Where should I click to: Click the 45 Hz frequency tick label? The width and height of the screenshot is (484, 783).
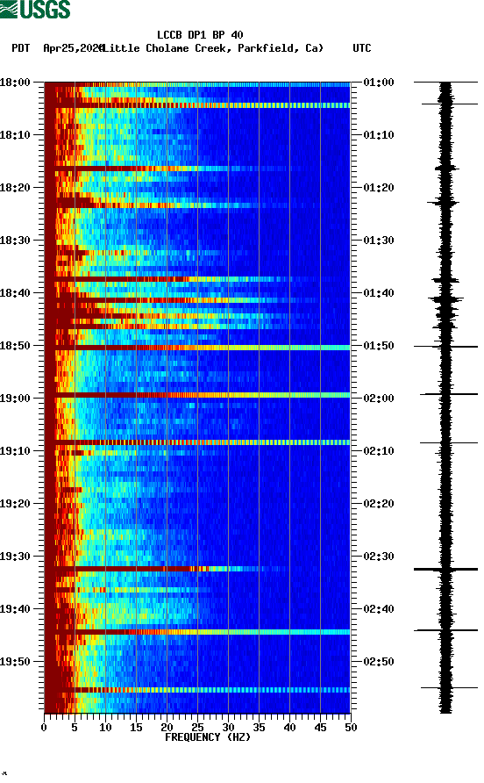pyautogui.click(x=320, y=728)
